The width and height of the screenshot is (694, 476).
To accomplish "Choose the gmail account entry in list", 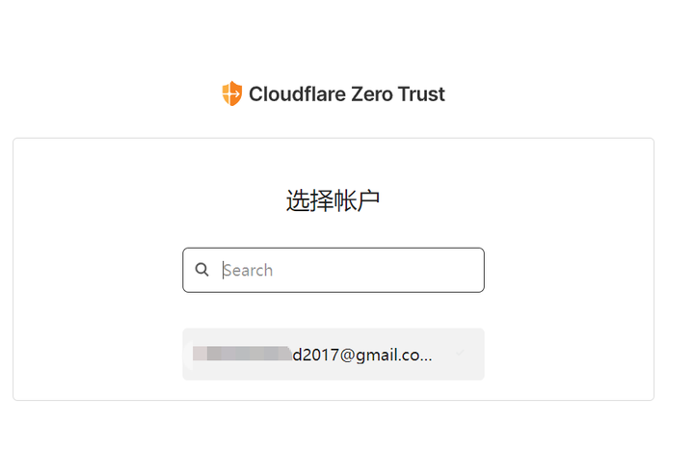I will [334, 354].
